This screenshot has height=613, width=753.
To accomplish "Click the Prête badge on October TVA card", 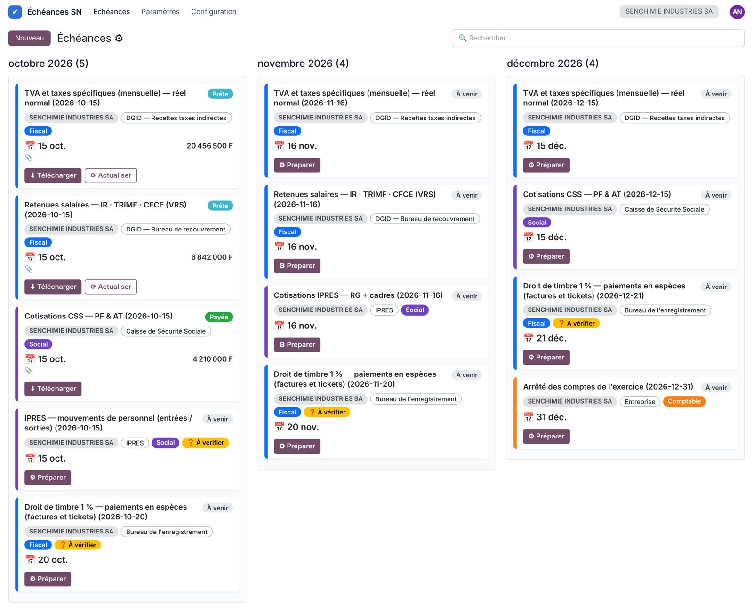I will point(220,94).
